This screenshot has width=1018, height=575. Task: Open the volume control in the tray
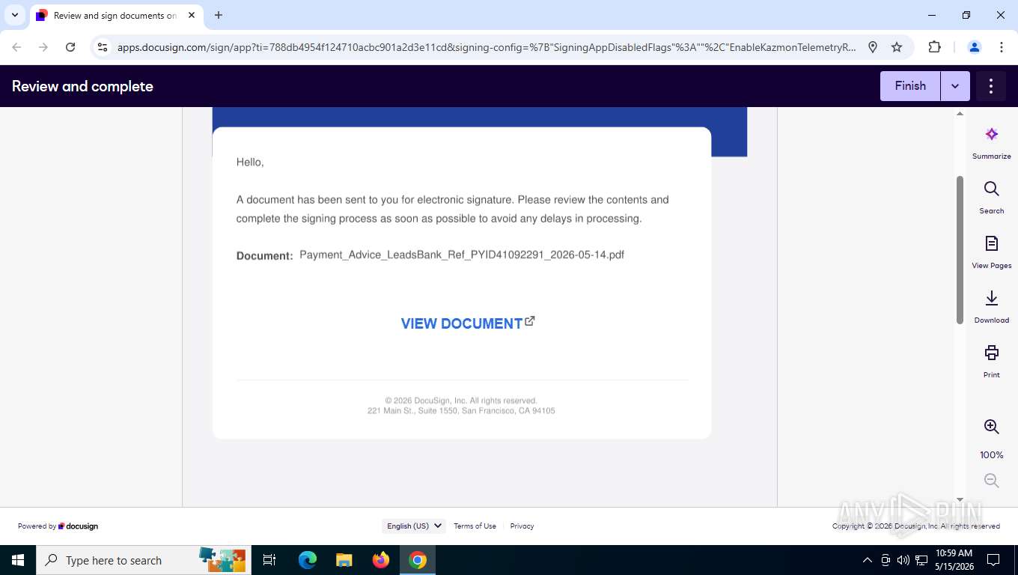[x=903, y=560]
